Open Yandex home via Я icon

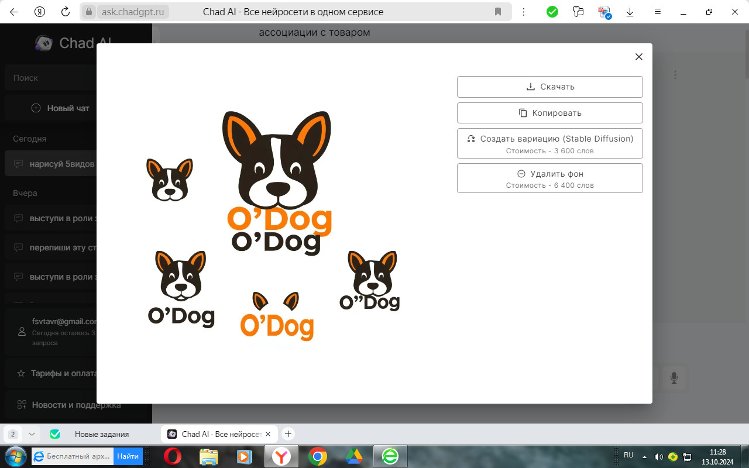pyautogui.click(x=40, y=12)
